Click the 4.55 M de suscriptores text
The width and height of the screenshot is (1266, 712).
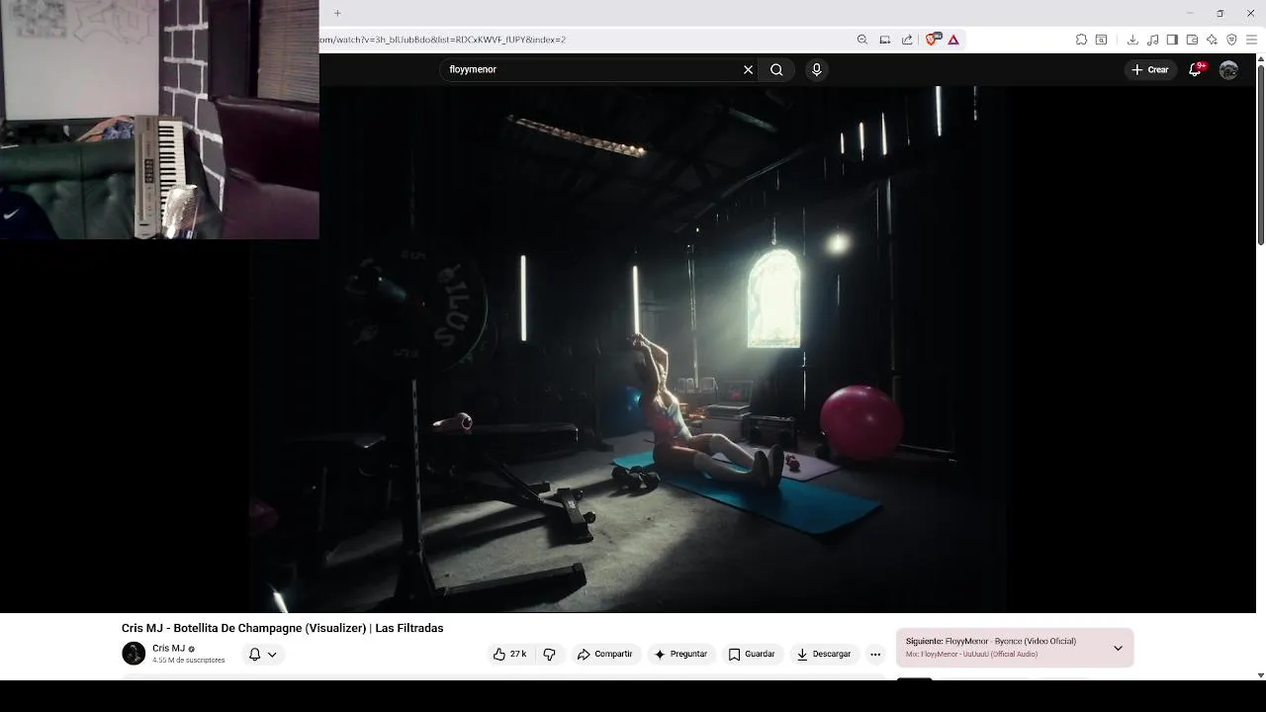189,660
